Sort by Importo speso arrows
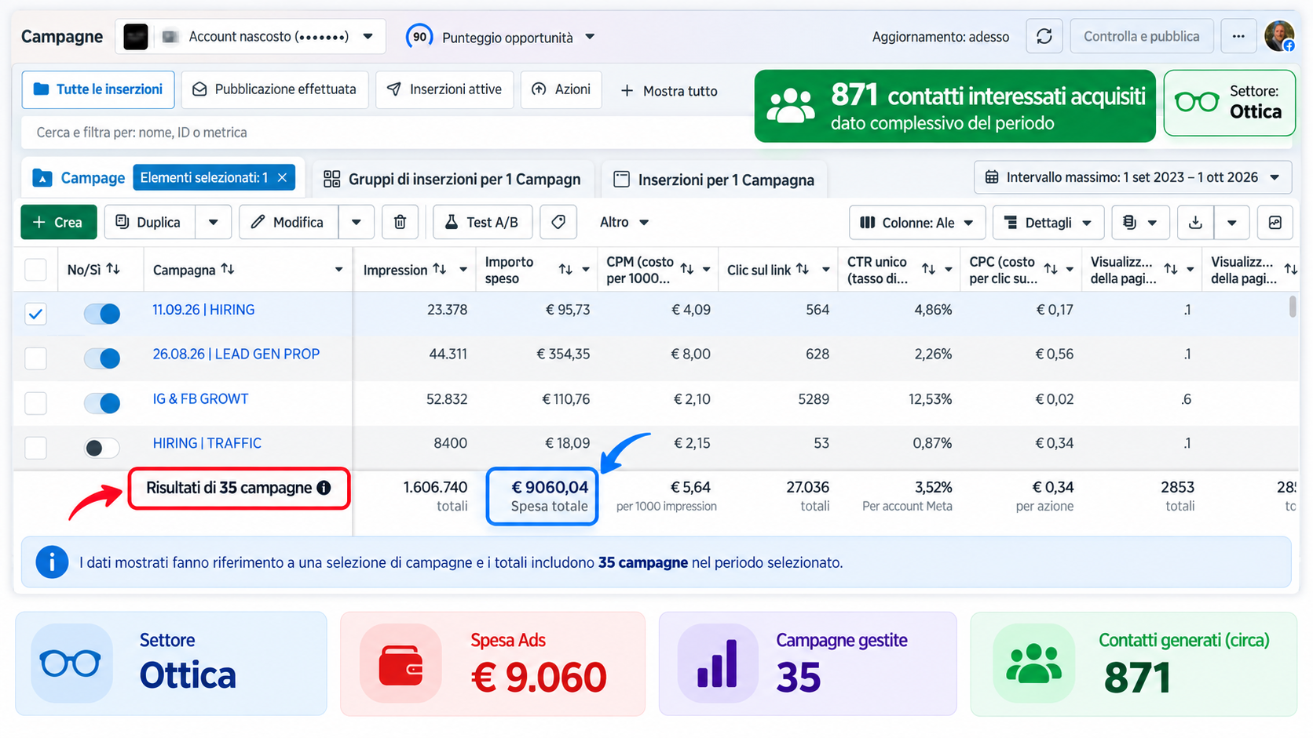Viewport: 1313px width, 738px height. click(565, 269)
